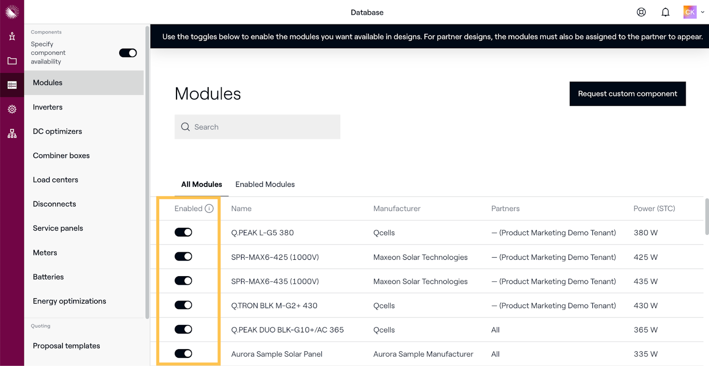Select the All Modules tab
This screenshot has width=709, height=366.
point(202,185)
